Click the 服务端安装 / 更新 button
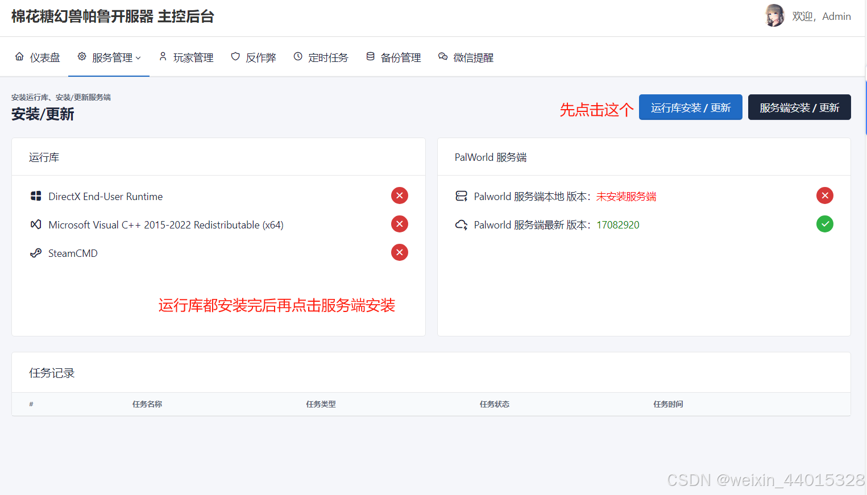867x495 pixels. pyautogui.click(x=799, y=107)
